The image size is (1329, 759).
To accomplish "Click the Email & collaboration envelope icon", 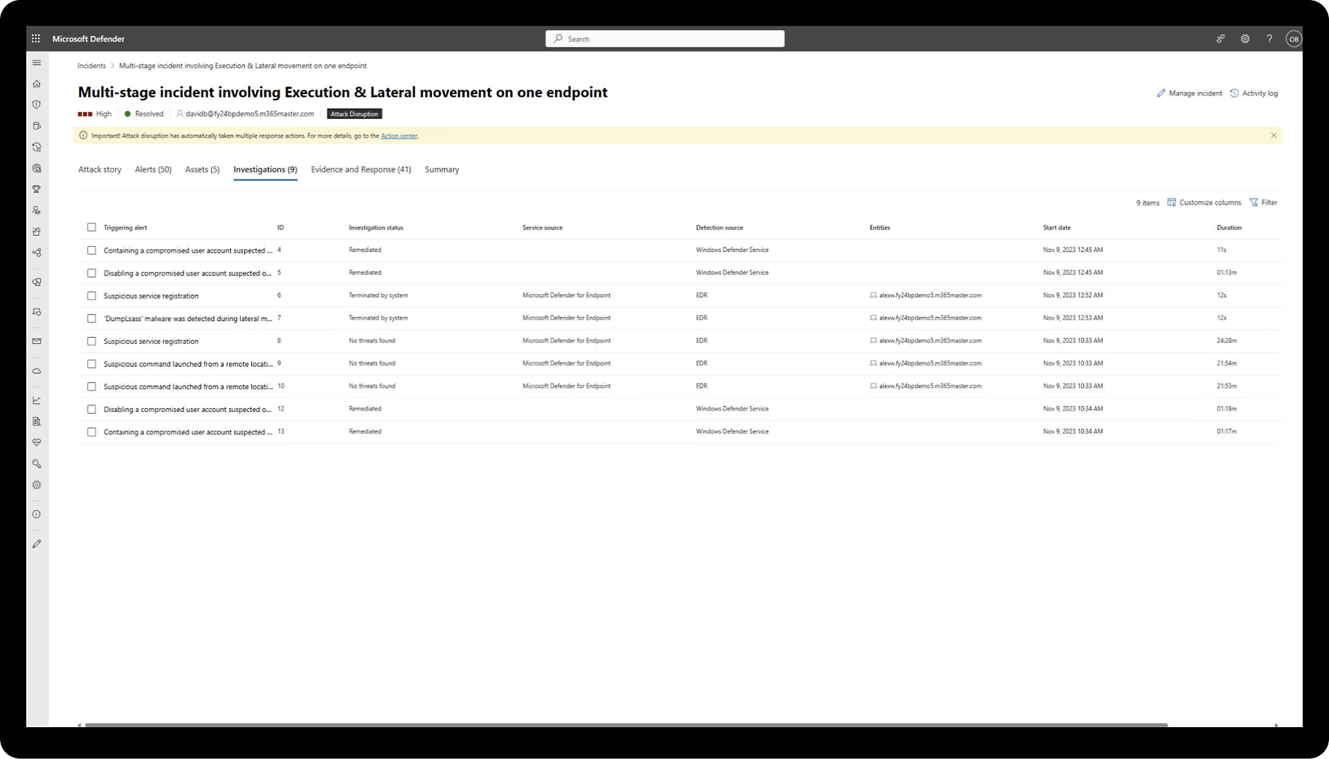I will tap(36, 341).
